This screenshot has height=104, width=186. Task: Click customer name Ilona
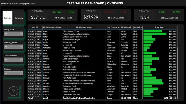[45, 53]
